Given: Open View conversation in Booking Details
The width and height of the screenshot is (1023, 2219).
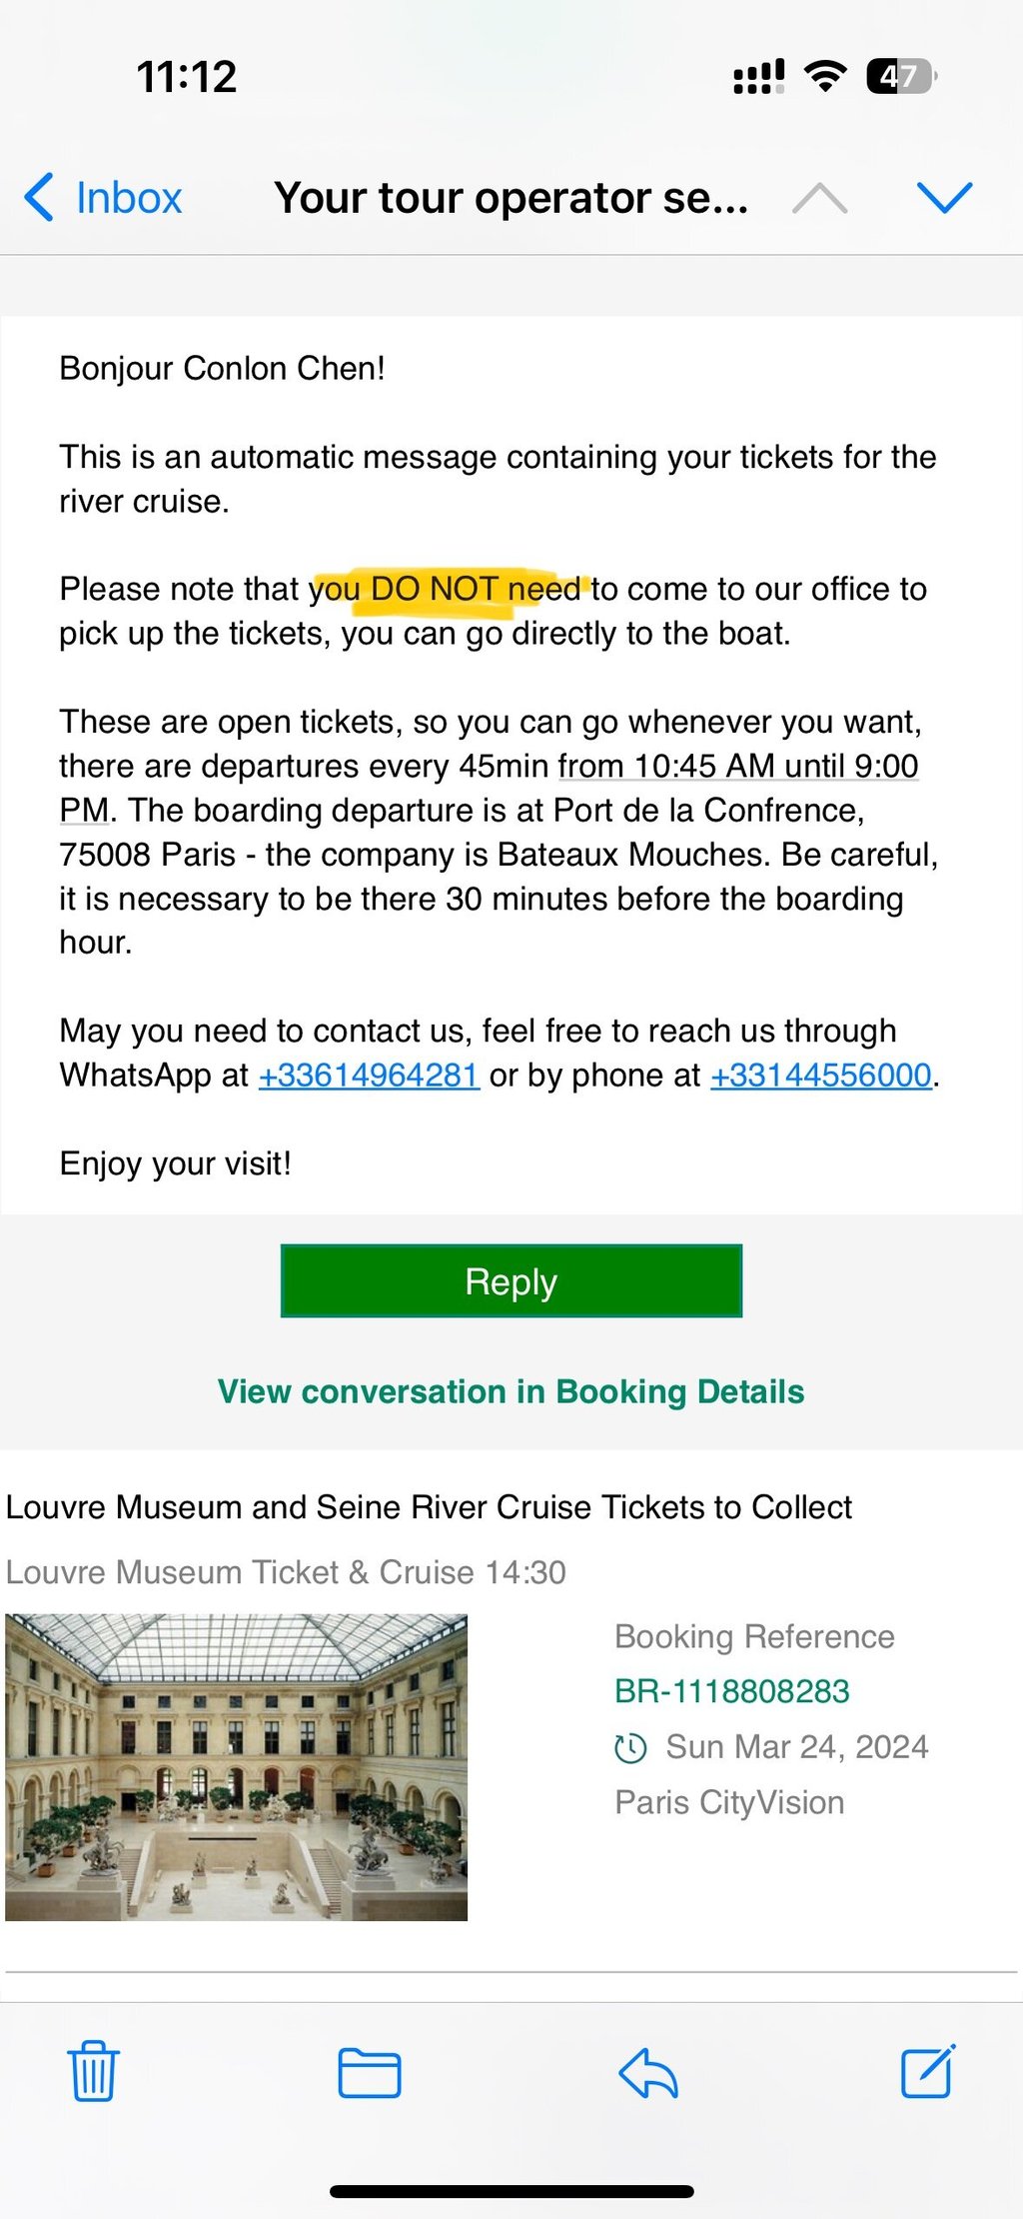Looking at the screenshot, I should point(511,1391).
